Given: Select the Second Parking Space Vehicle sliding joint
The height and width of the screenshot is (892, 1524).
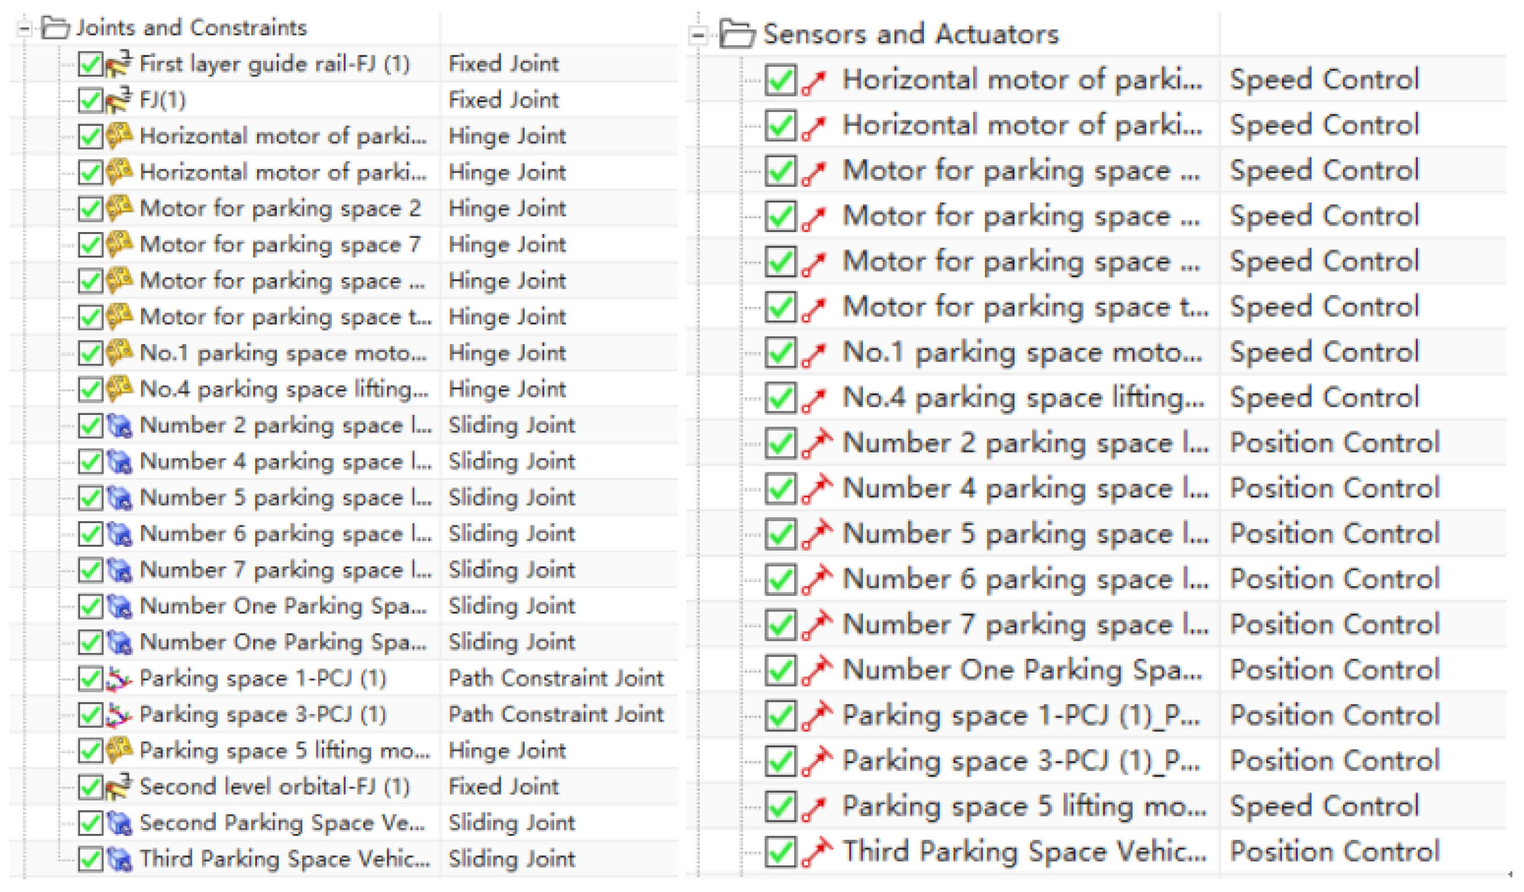Looking at the screenshot, I should pos(282,823).
